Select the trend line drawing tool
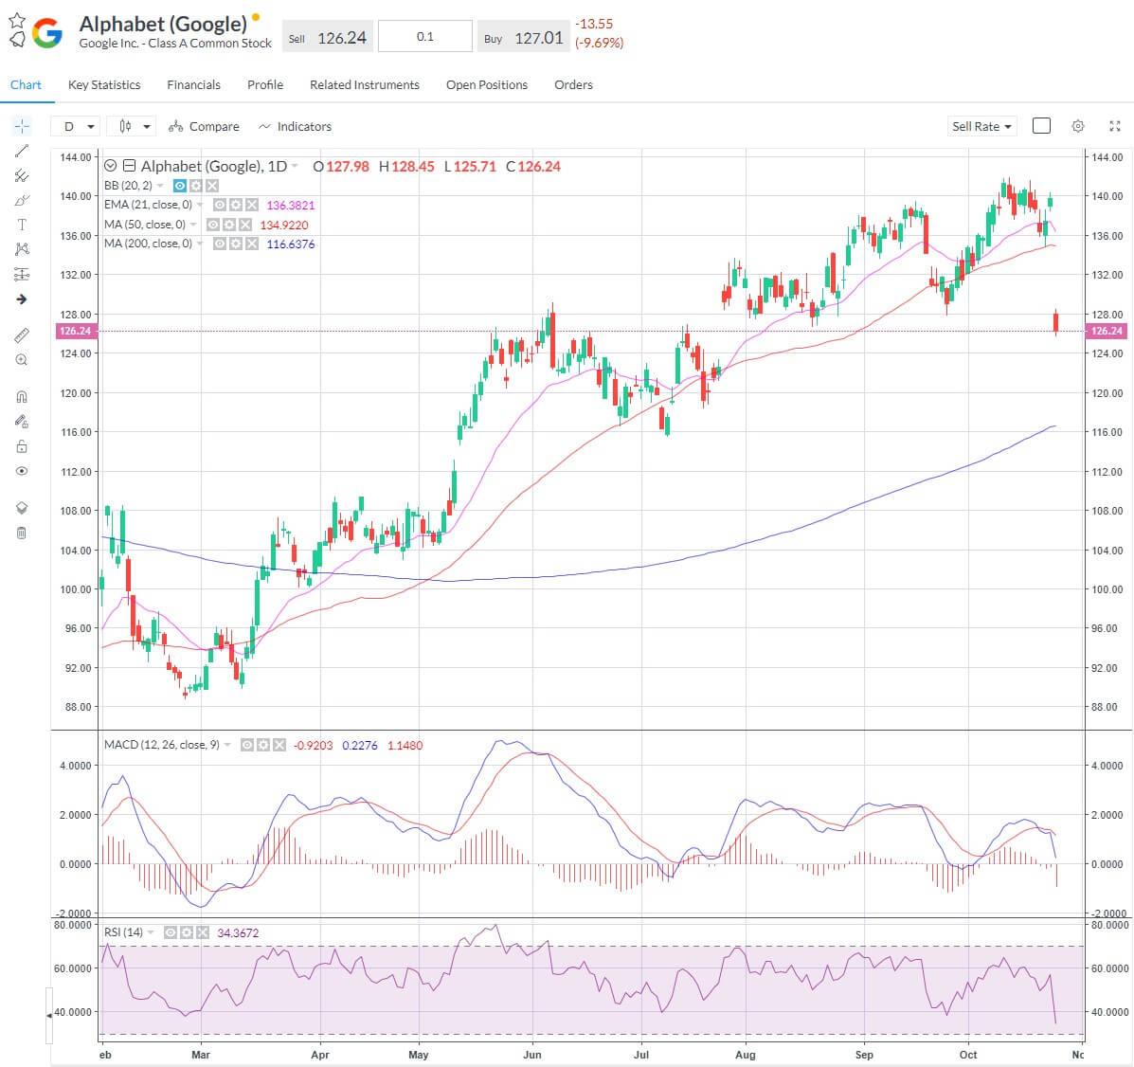This screenshot has width=1134, height=1067. click(22, 152)
